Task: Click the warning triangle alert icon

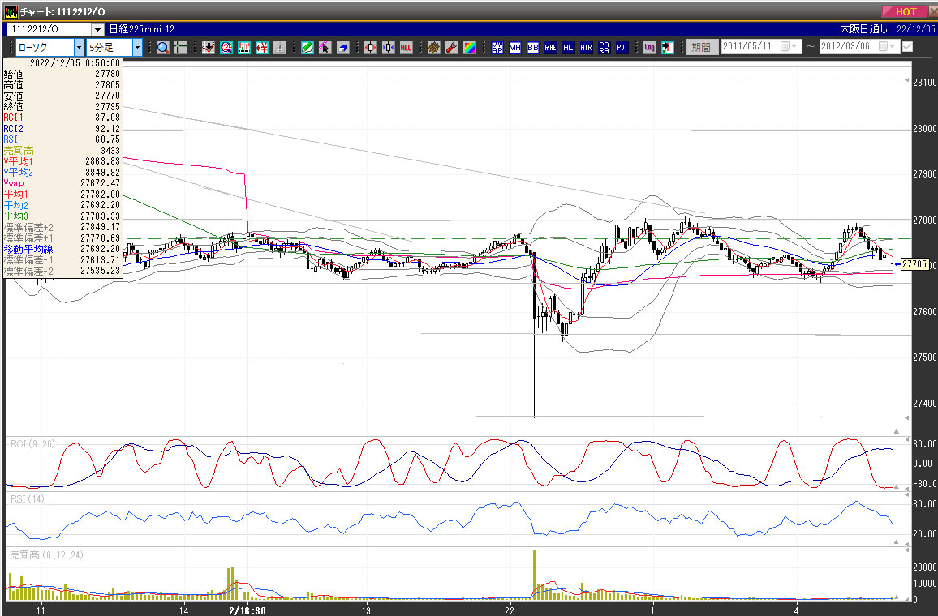Action: (280, 48)
